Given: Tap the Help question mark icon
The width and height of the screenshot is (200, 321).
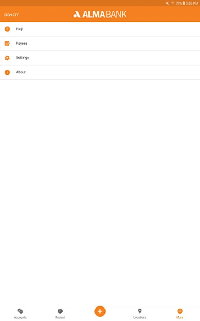Looking at the screenshot, I should click(7, 29).
